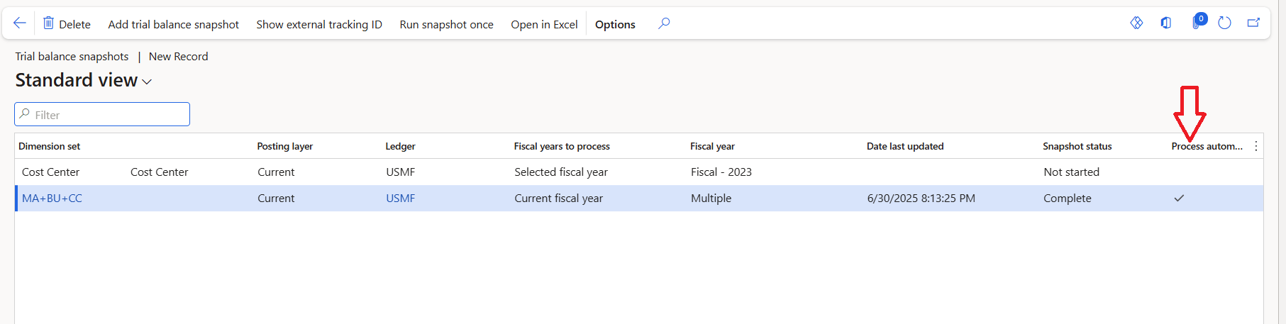The width and height of the screenshot is (1286, 324).
Task: Open the Power Apps diamond icon
Action: [1136, 23]
